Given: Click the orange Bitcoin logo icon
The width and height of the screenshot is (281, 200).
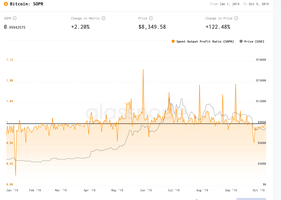Looking at the screenshot, I should (6, 4).
